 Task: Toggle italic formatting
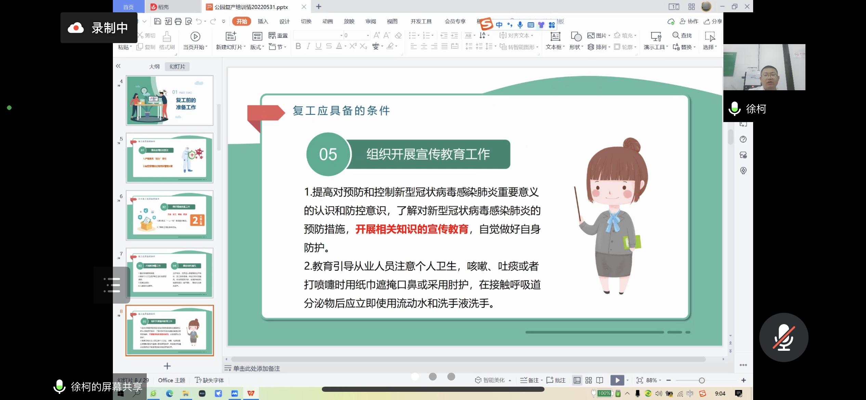(308, 46)
